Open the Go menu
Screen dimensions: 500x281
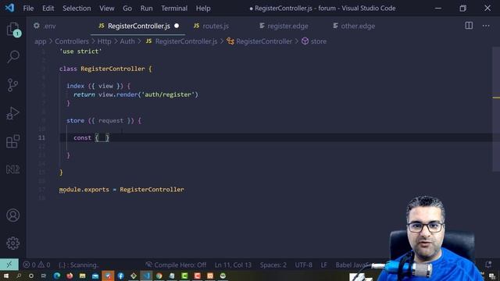pos(127,9)
